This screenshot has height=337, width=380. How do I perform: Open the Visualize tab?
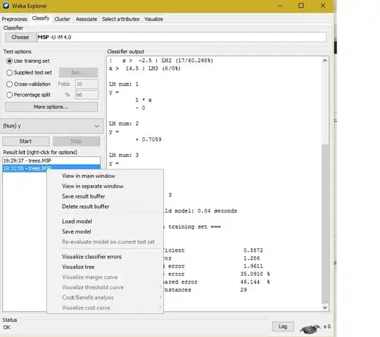coord(153,19)
